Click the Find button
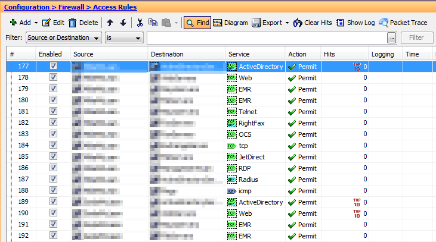Image resolution: width=436 pixels, height=242 pixels. [x=197, y=23]
